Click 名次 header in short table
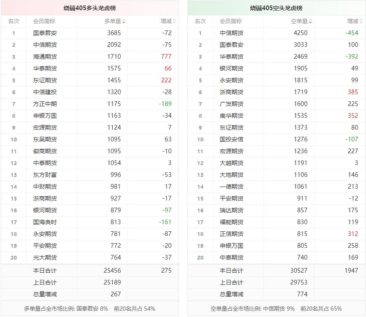The image size is (366, 317). pos(200,22)
